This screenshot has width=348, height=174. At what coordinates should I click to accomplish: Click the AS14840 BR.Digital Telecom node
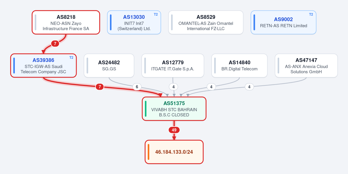239,65
